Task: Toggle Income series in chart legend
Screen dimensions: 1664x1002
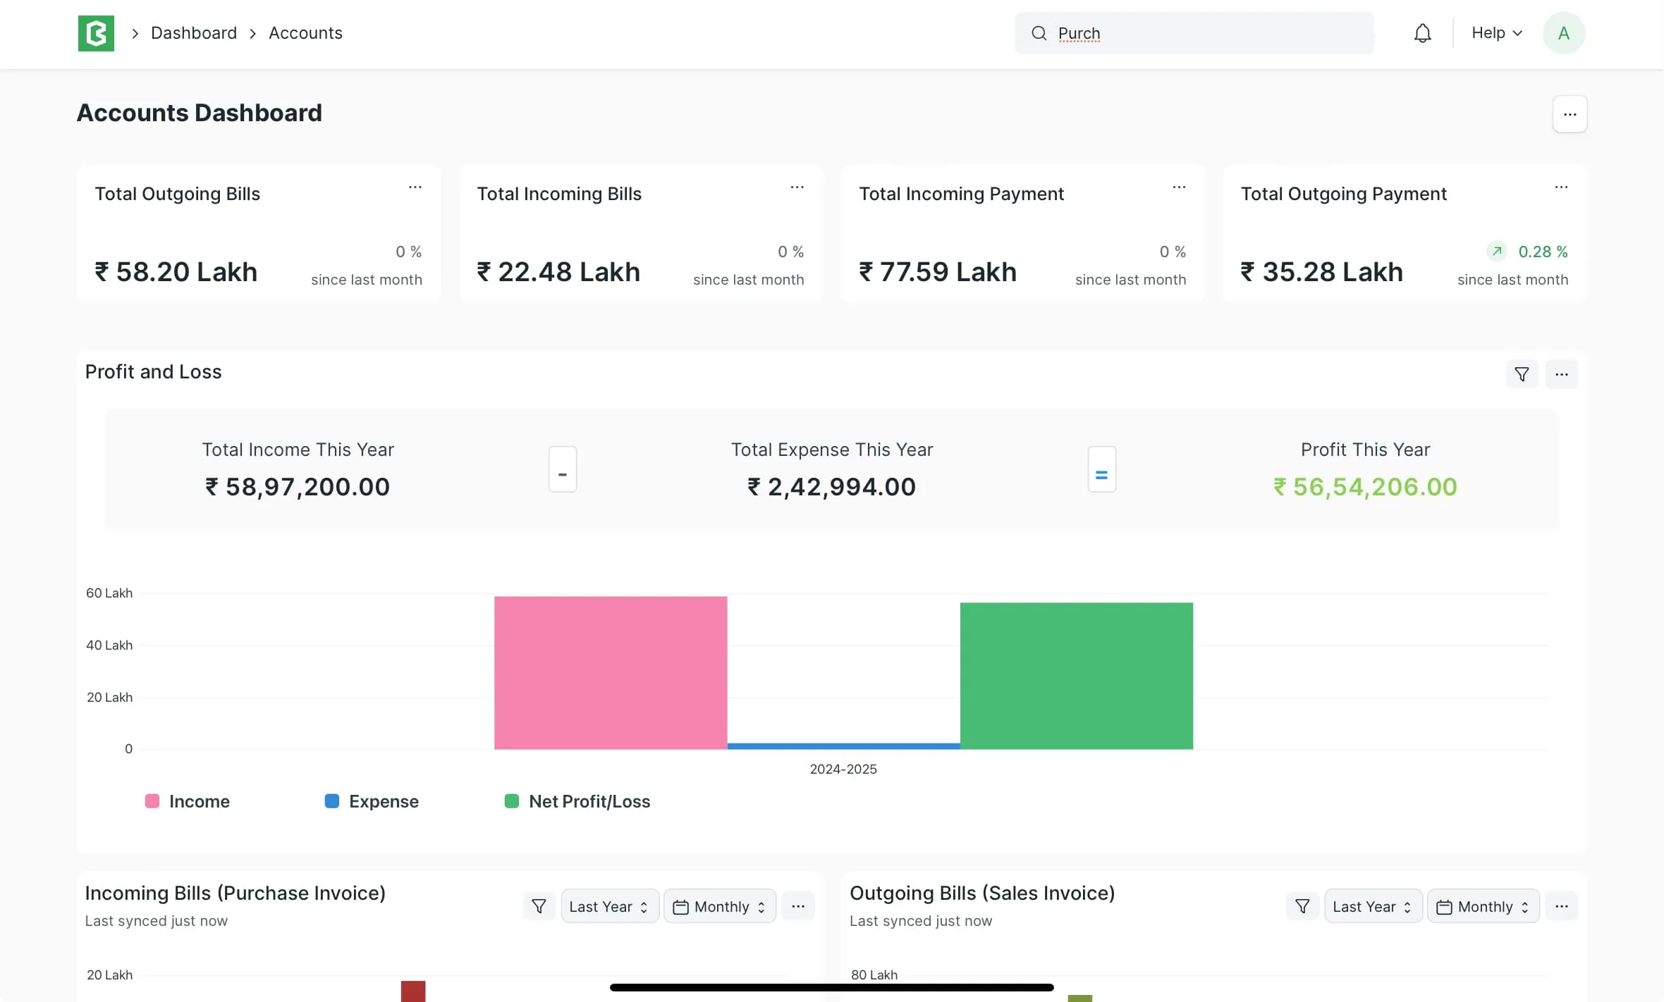Action: [x=188, y=801]
